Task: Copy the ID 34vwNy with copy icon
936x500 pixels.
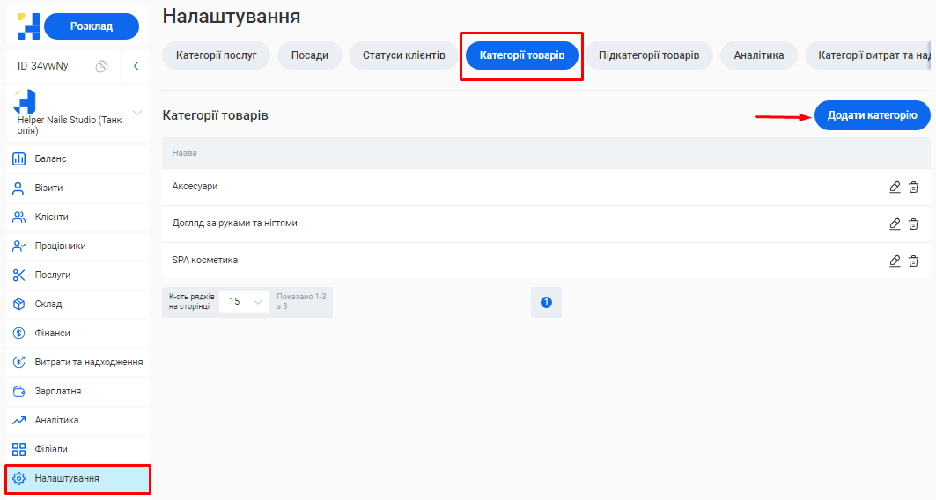Action: [101, 66]
